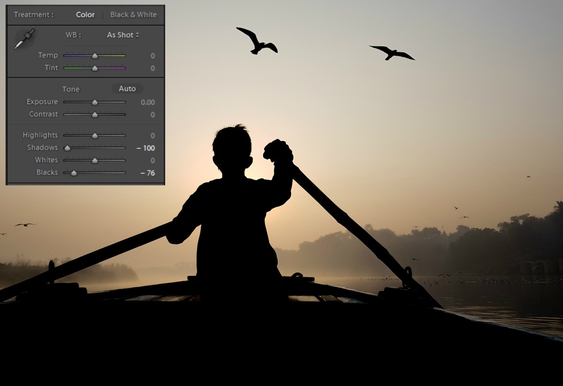563x386 pixels.
Task: Switch treatment to Black & White
Action: [133, 15]
